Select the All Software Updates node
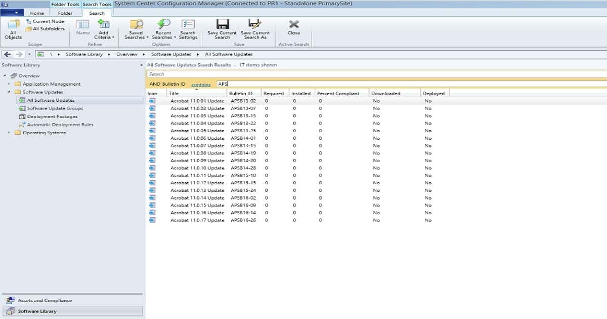 click(51, 100)
